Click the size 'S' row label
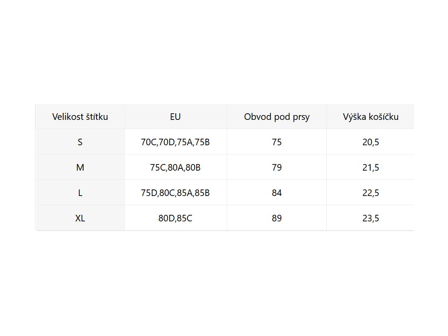This screenshot has width=448, height=336. [x=80, y=142]
